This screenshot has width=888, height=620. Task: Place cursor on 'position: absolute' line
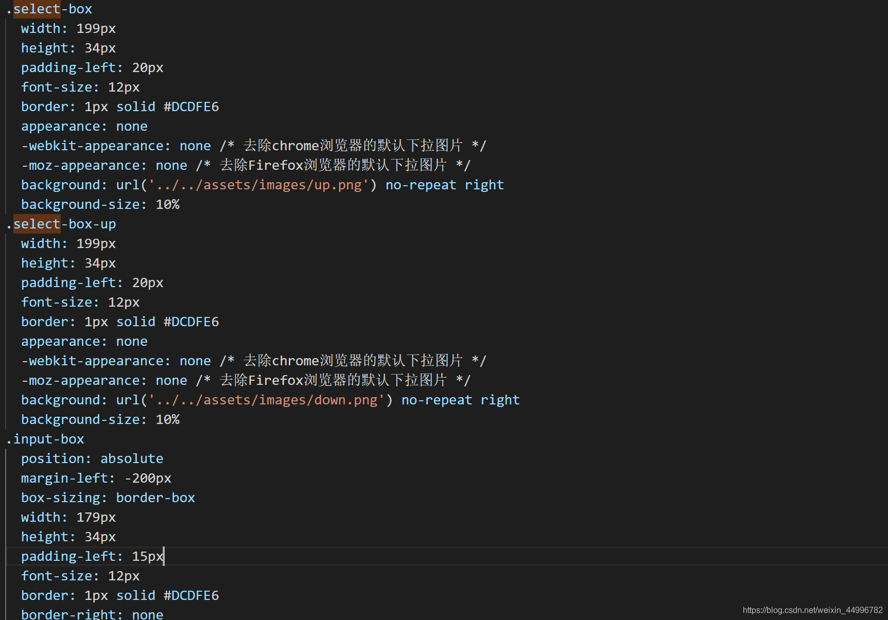click(92, 459)
